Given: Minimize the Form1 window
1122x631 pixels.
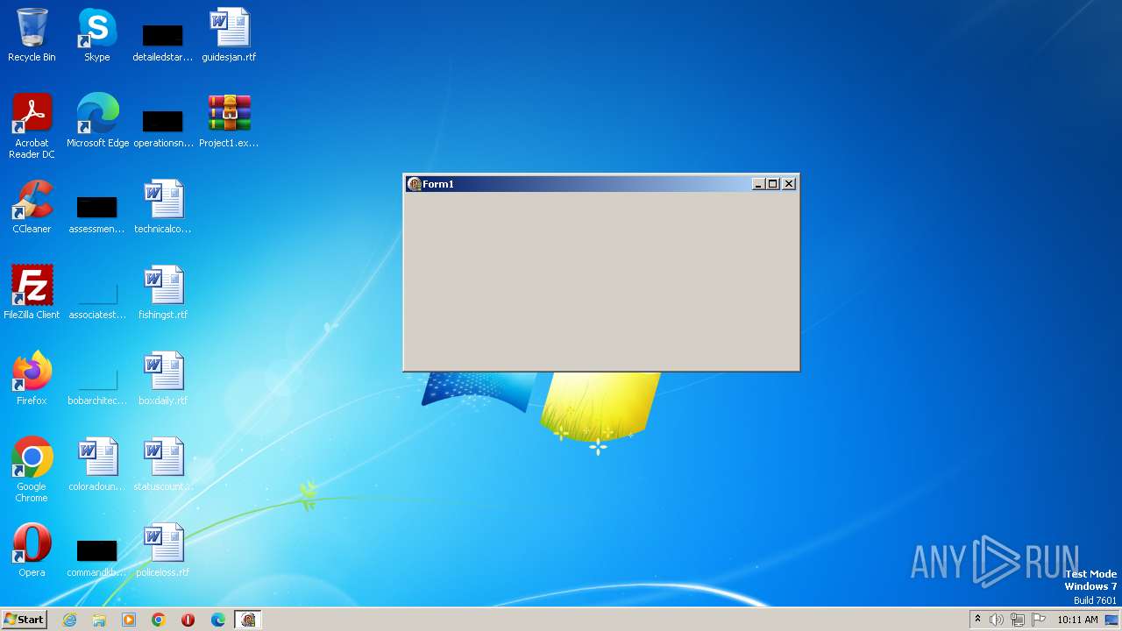Looking at the screenshot, I should (758, 184).
